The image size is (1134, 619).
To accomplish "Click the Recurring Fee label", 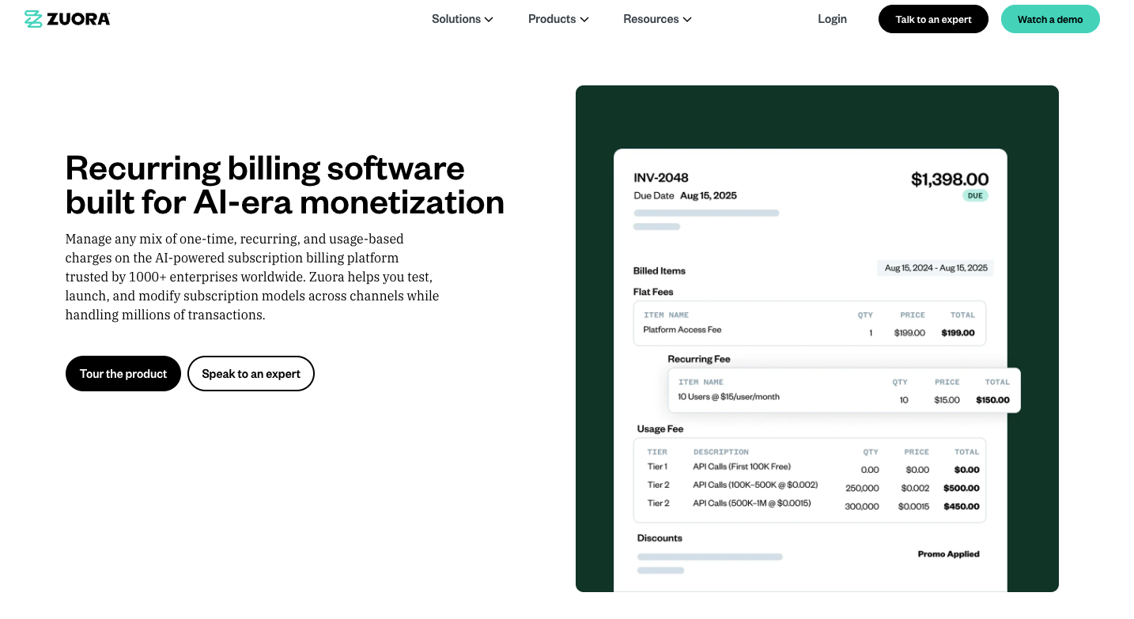I will coord(699,359).
